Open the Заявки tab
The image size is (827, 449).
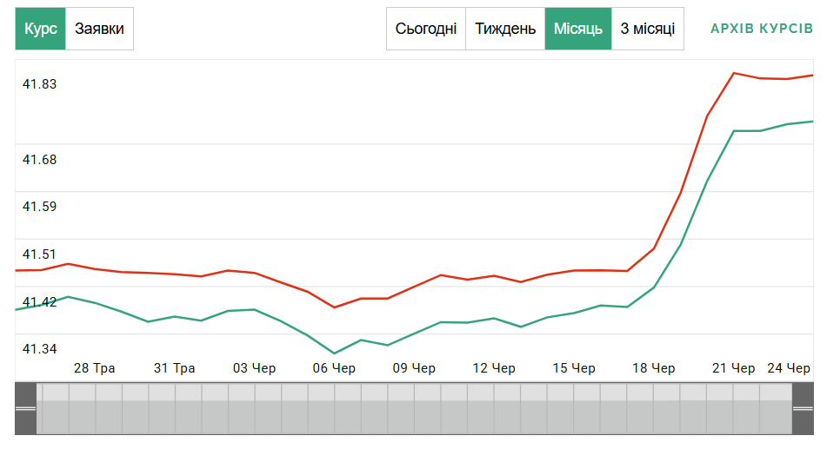point(99,29)
